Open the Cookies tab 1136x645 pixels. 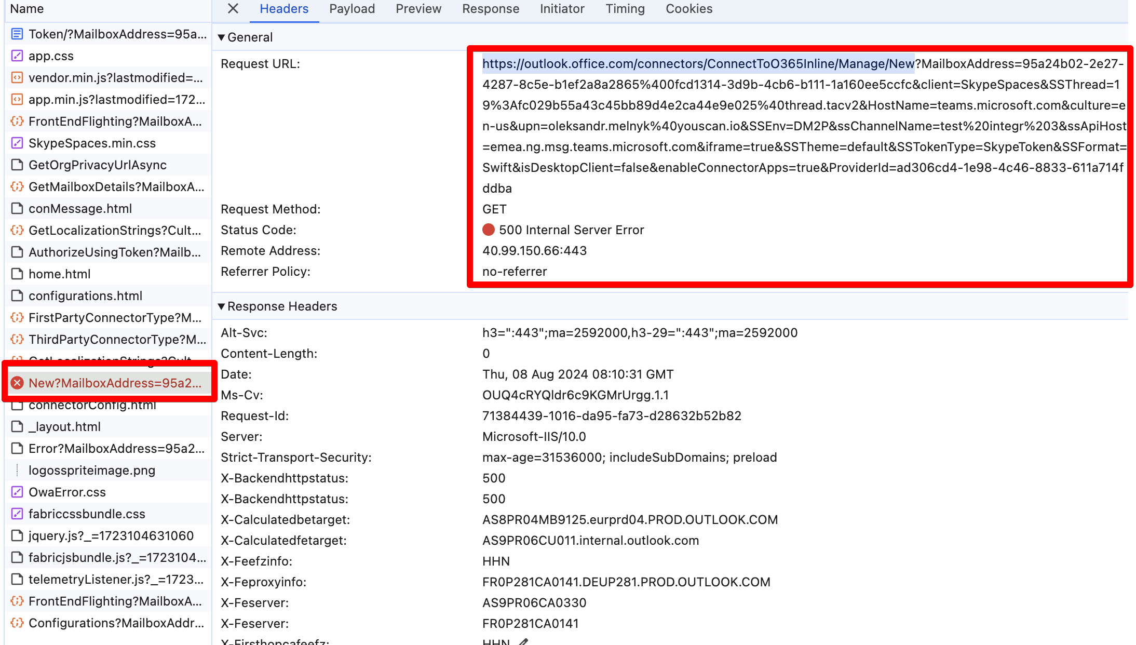[x=689, y=9]
